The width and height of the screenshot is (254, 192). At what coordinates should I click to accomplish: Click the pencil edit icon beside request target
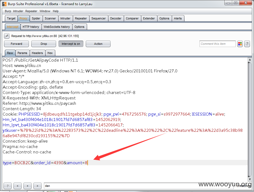[x=7, y=36]
